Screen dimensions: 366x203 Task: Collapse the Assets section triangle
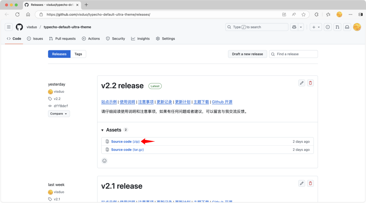pyautogui.click(x=102, y=130)
